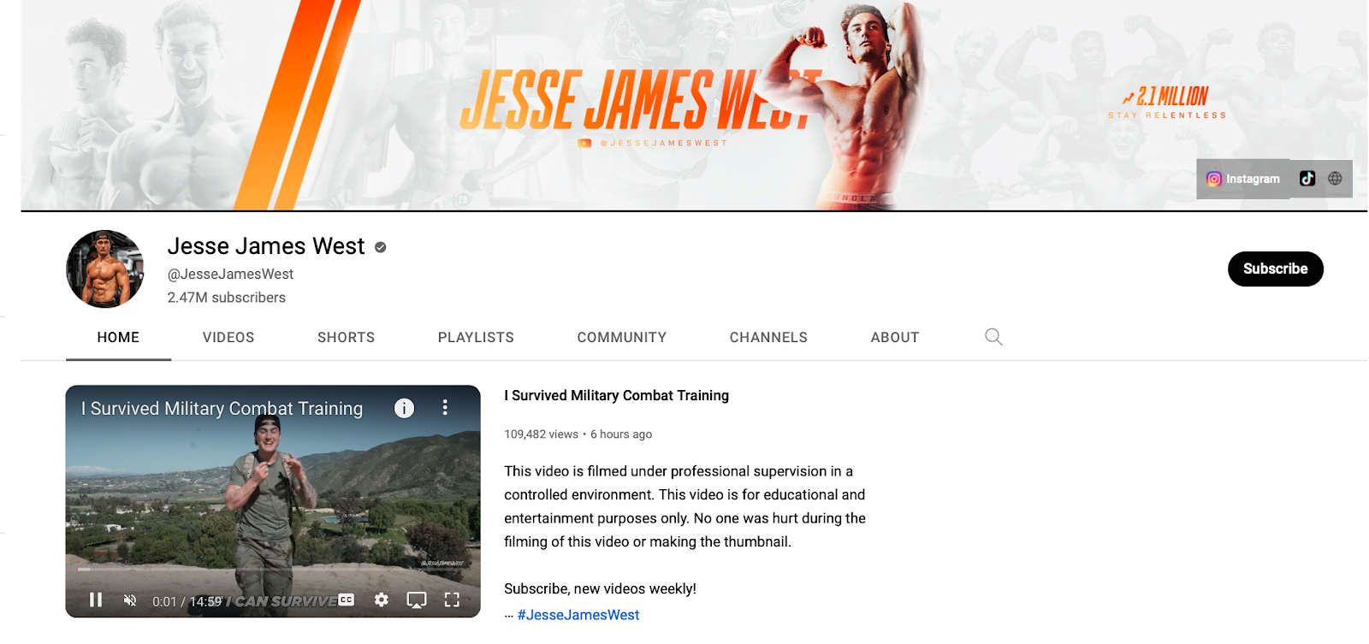
Task: Open video info card icon
Action: (404, 408)
